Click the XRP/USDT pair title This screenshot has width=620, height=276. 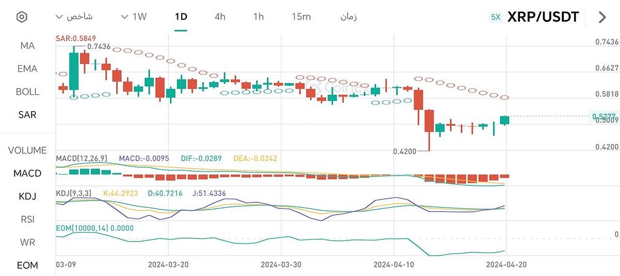click(542, 17)
